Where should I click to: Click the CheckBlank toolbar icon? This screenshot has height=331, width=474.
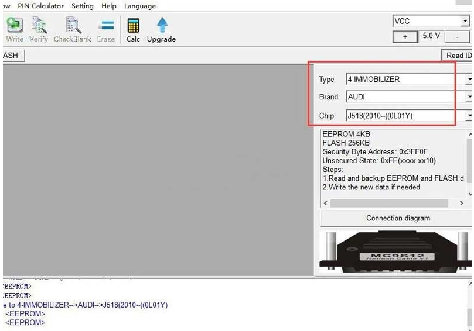tap(73, 30)
